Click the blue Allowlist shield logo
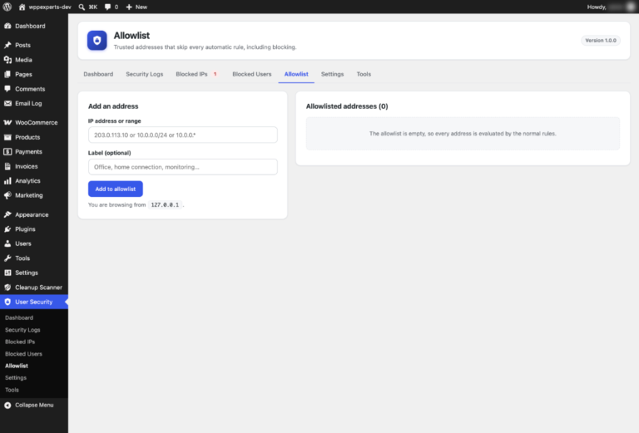The image size is (639, 433). (97, 40)
